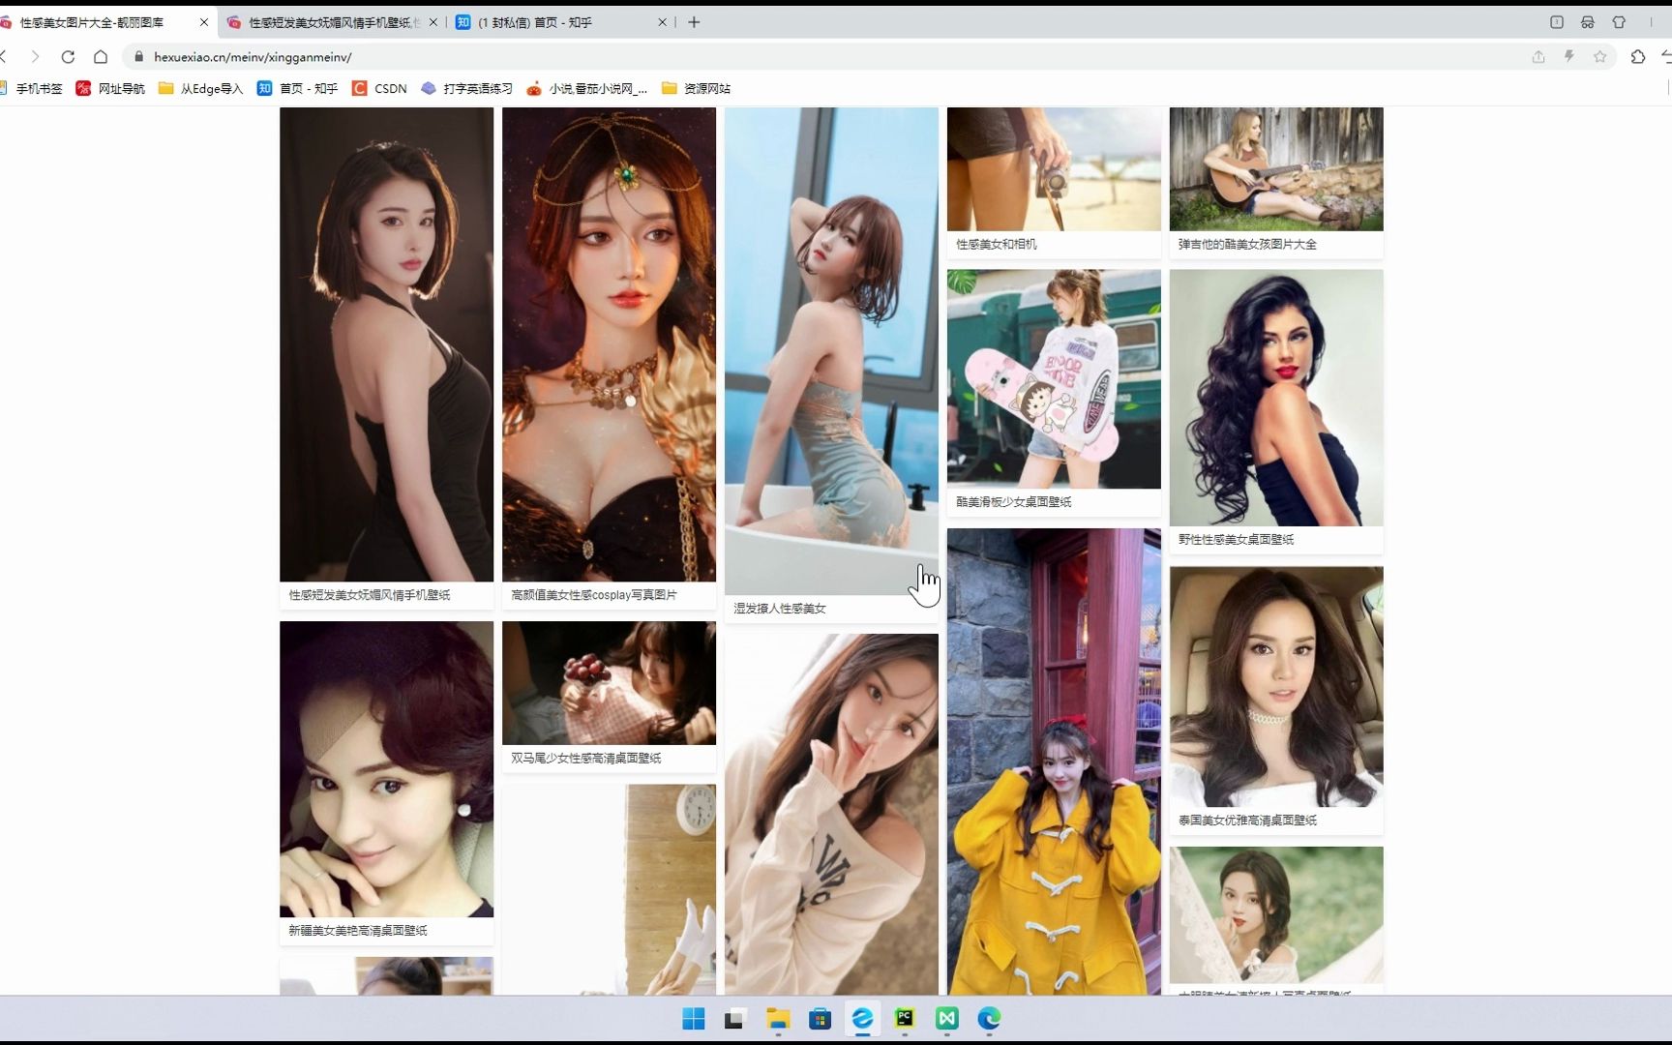Go to the browser home page icon
Image resolution: width=1672 pixels, height=1045 pixels.
tap(101, 57)
